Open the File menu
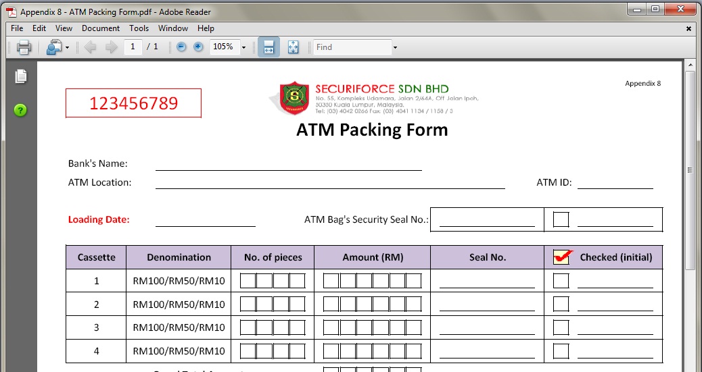The height and width of the screenshot is (372, 702). click(x=17, y=28)
